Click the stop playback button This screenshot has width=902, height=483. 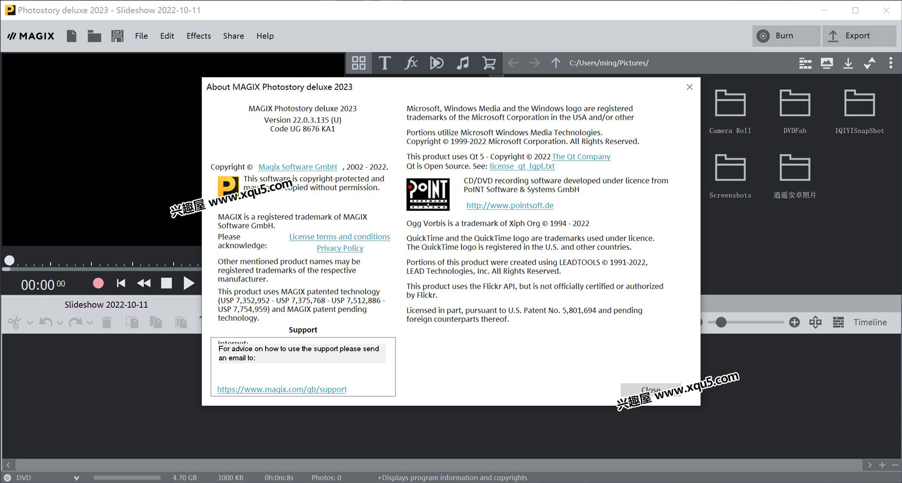166,283
